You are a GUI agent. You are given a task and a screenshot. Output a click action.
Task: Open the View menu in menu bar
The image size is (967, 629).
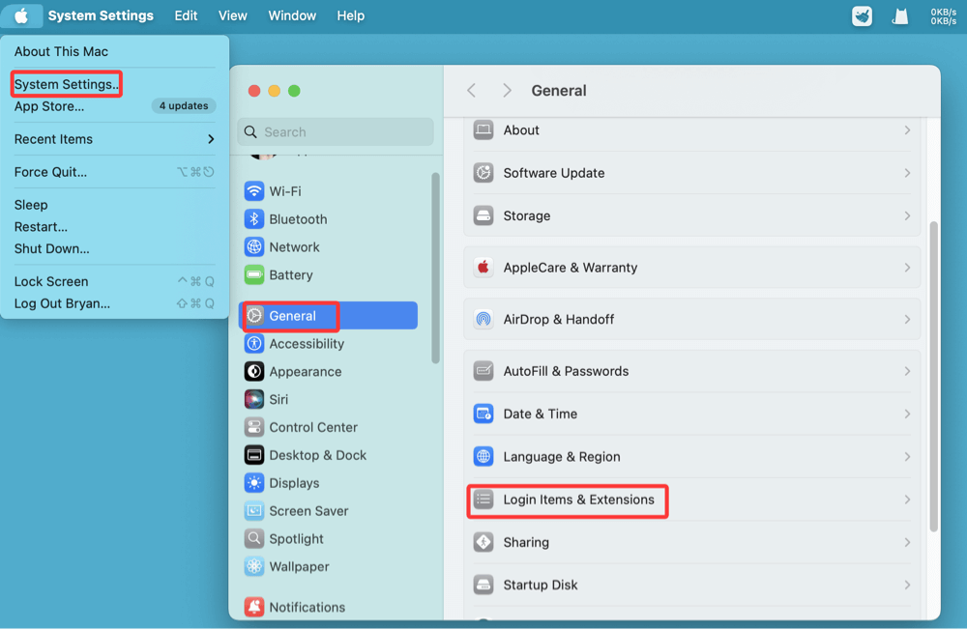pos(232,15)
